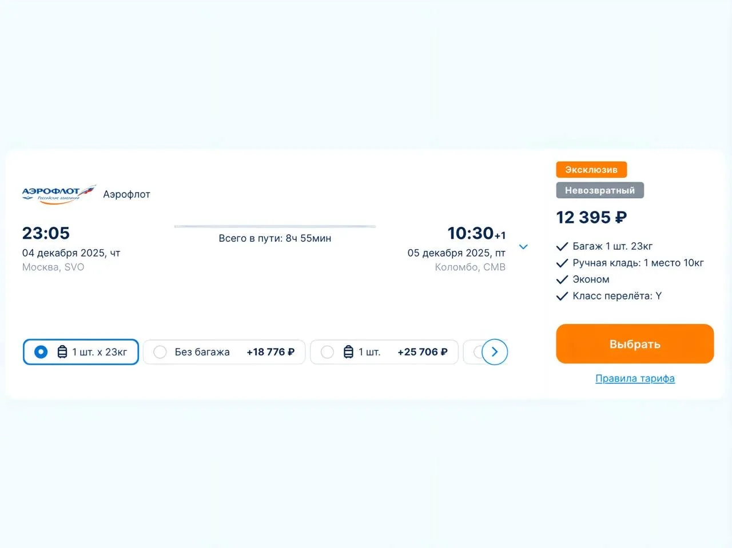Click the 12 395 ₽ ticket price
The height and width of the screenshot is (548, 732).
click(x=591, y=218)
